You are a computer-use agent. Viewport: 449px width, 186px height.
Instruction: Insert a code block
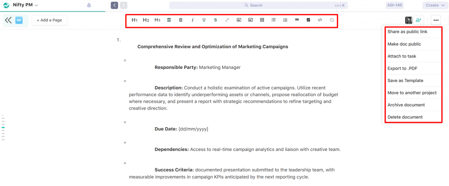(x=320, y=20)
